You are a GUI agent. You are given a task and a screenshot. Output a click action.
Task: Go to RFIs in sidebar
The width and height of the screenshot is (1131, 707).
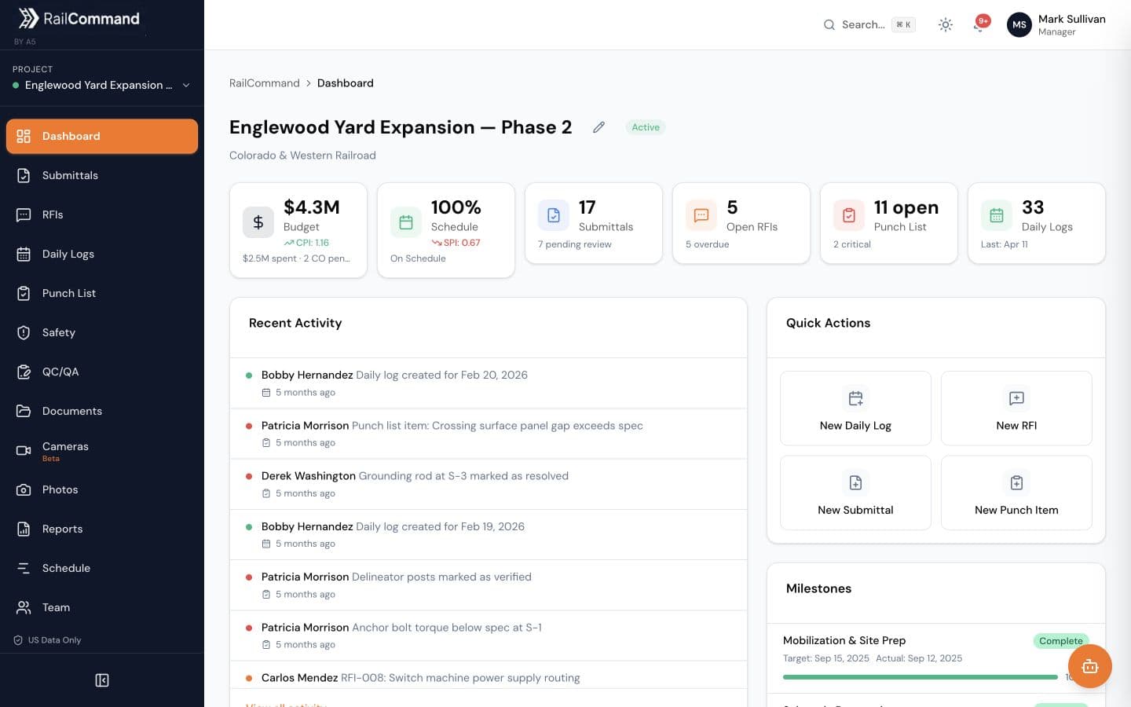(101, 214)
